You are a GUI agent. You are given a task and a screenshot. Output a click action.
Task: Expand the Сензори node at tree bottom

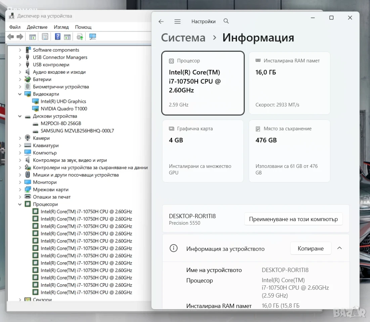point(20,300)
